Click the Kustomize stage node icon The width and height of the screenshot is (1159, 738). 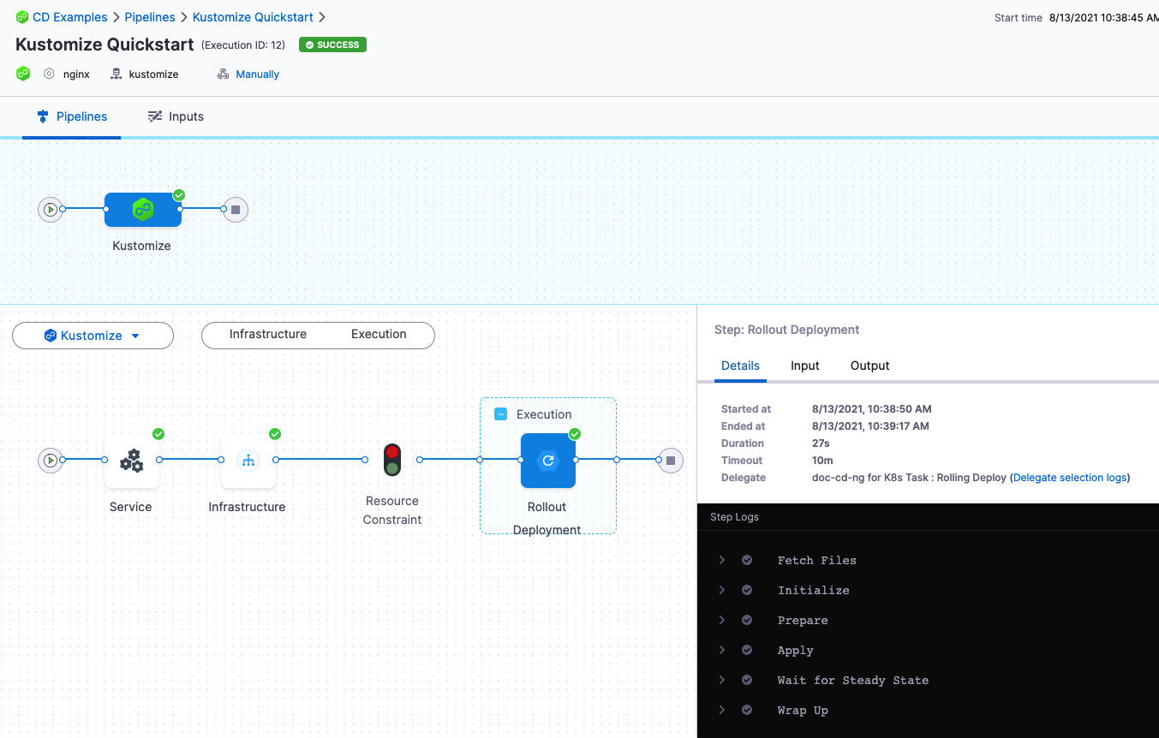pyautogui.click(x=143, y=210)
